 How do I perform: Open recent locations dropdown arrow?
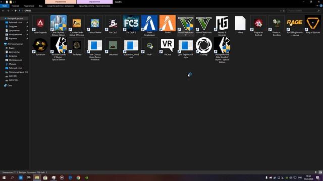click(12, 11)
